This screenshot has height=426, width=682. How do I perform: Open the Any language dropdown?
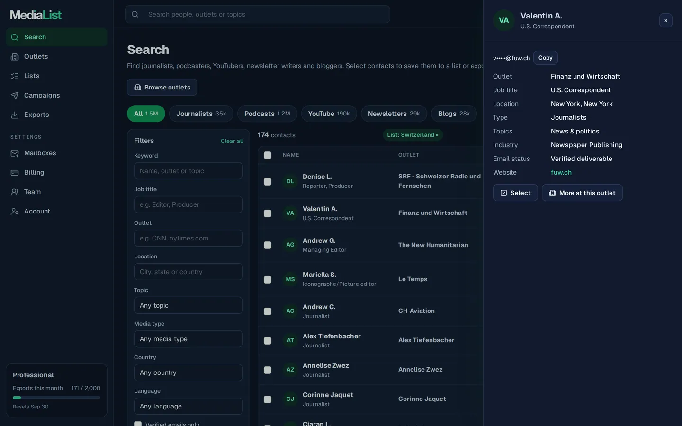point(188,406)
